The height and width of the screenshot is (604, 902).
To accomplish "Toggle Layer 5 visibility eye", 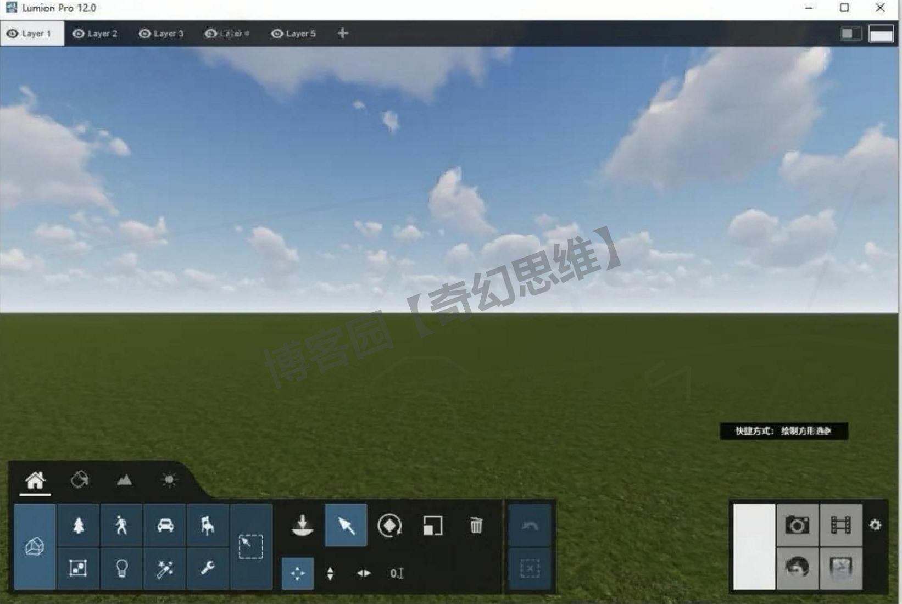I will coord(277,33).
